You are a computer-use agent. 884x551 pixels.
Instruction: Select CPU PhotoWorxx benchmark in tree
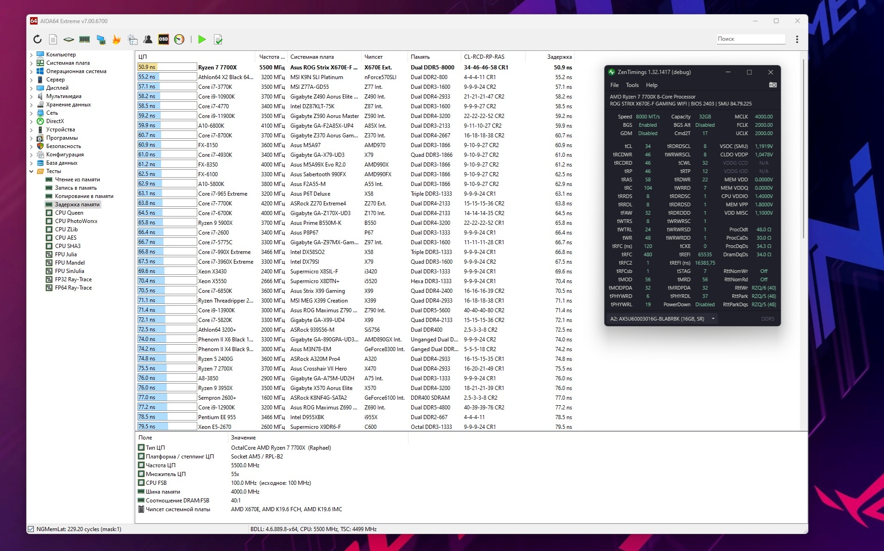(x=76, y=221)
